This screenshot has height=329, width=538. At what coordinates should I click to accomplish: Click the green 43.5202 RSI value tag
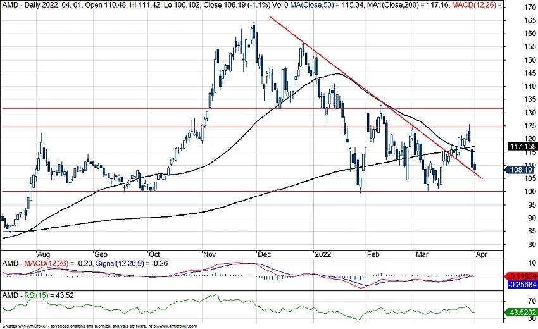pyautogui.click(x=522, y=313)
